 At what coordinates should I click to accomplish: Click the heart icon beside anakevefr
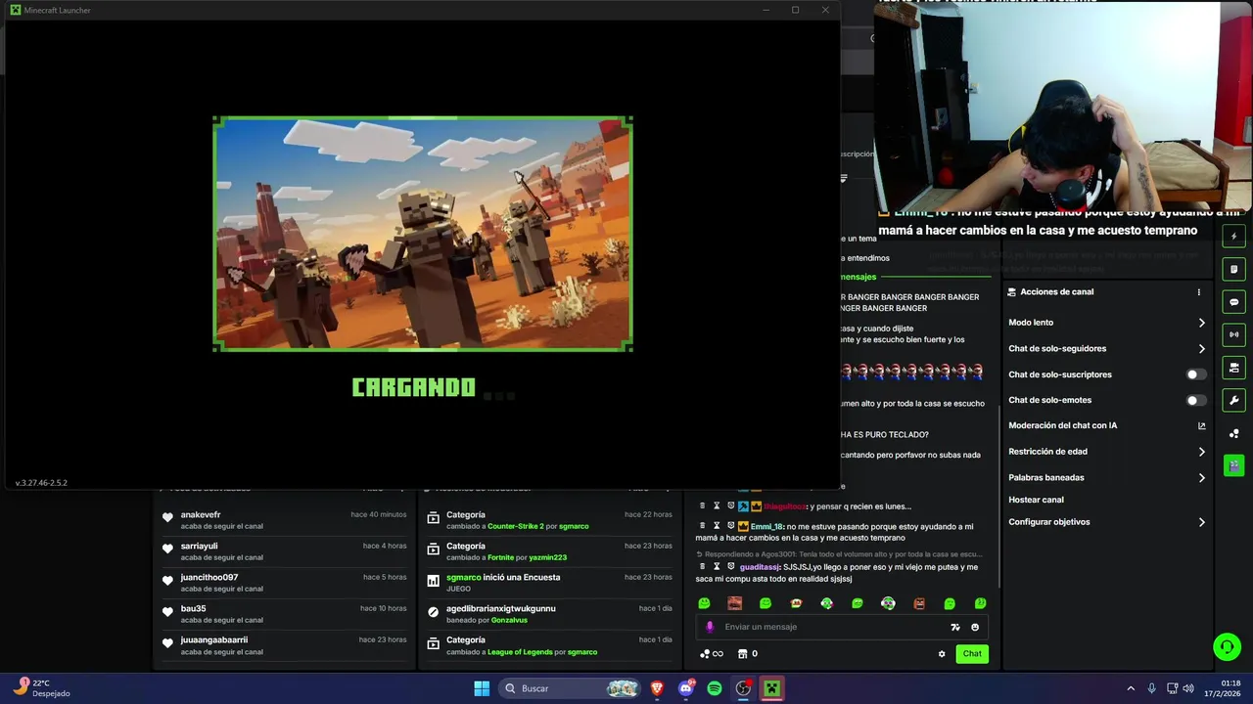pos(167,517)
